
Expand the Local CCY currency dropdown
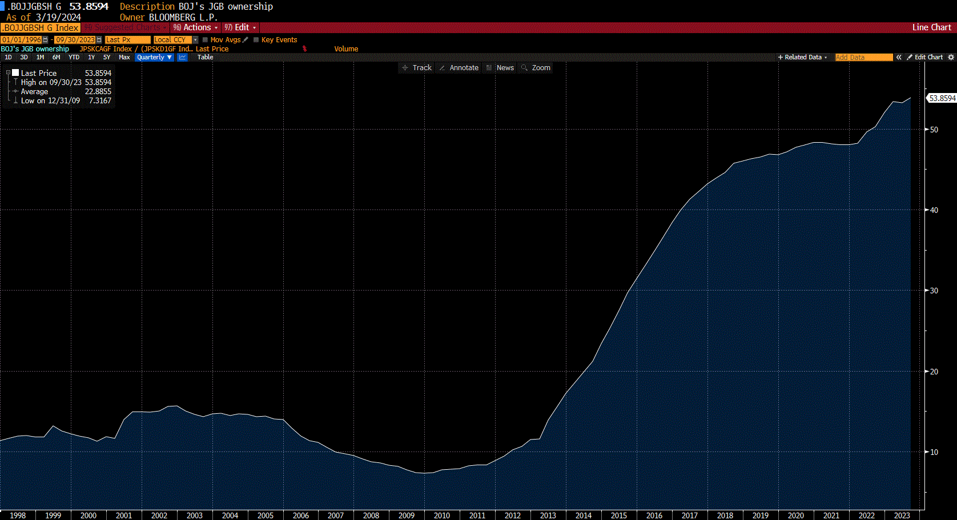pos(195,40)
